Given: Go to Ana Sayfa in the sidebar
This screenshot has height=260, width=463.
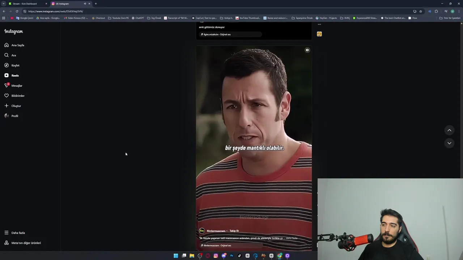Looking at the screenshot, I should coord(14,45).
